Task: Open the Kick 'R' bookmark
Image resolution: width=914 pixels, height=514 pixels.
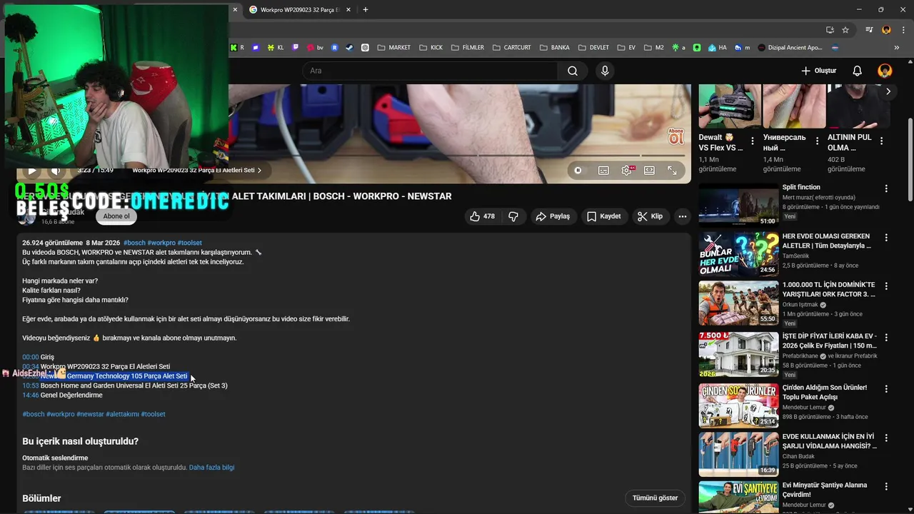Action: click(237, 48)
